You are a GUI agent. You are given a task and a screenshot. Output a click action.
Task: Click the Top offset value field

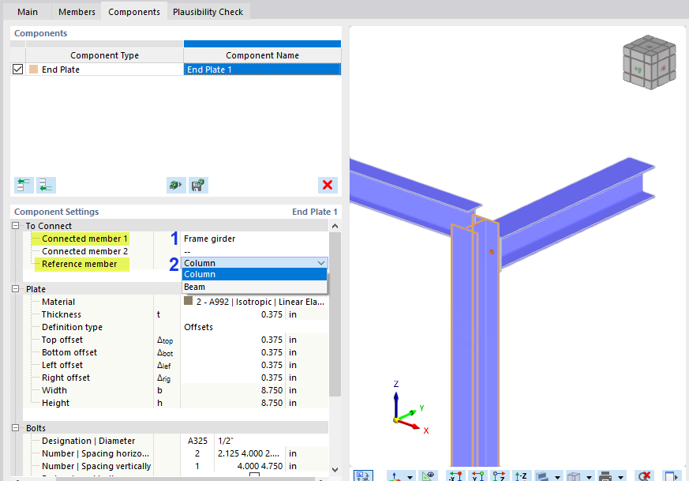(233, 340)
